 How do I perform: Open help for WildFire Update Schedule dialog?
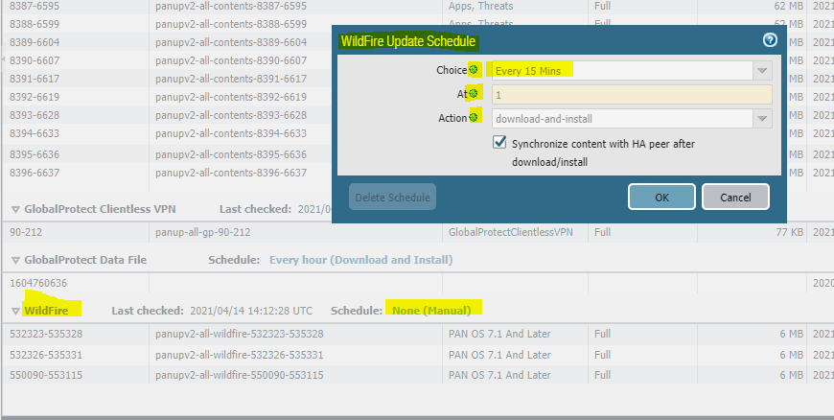point(770,40)
